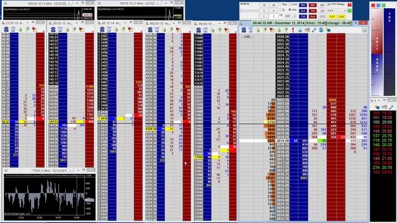Screen dimensions: 397x223
Task: Click the red sell Bid button
Action: point(313,11)
